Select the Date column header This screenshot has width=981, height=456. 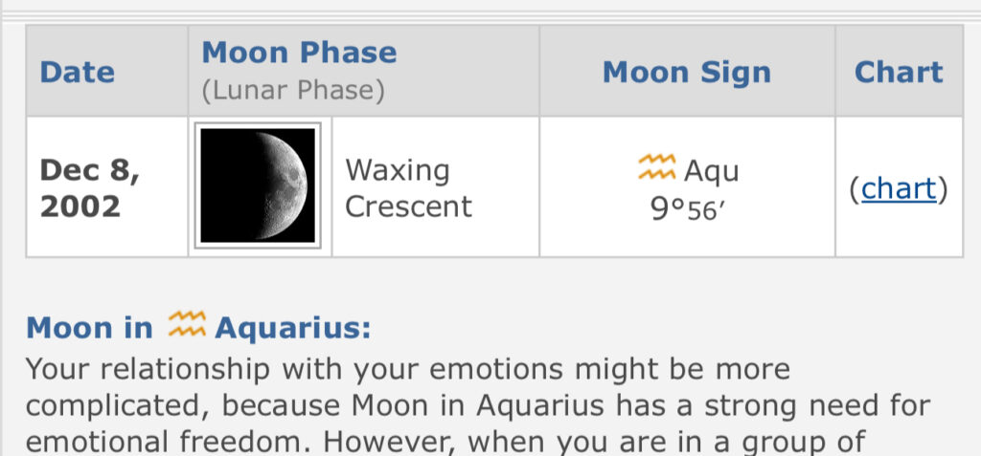click(x=77, y=73)
